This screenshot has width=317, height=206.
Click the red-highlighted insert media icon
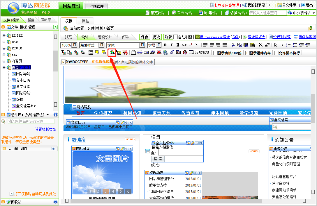click(112, 53)
